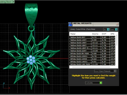Select the White Gold:10KX1 row
Screen dimensions: 127x95
pos(92,56)
